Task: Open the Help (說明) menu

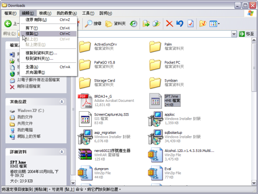Action: tap(106, 13)
